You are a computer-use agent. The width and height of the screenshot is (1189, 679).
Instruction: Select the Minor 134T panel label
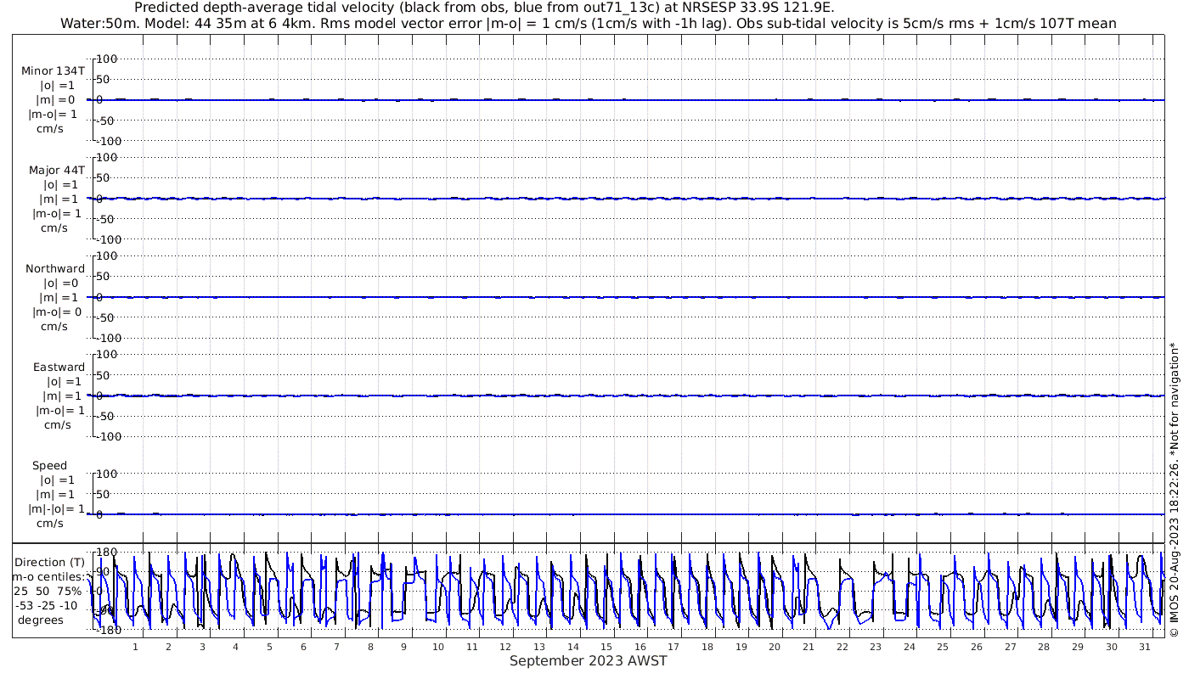click(x=53, y=71)
